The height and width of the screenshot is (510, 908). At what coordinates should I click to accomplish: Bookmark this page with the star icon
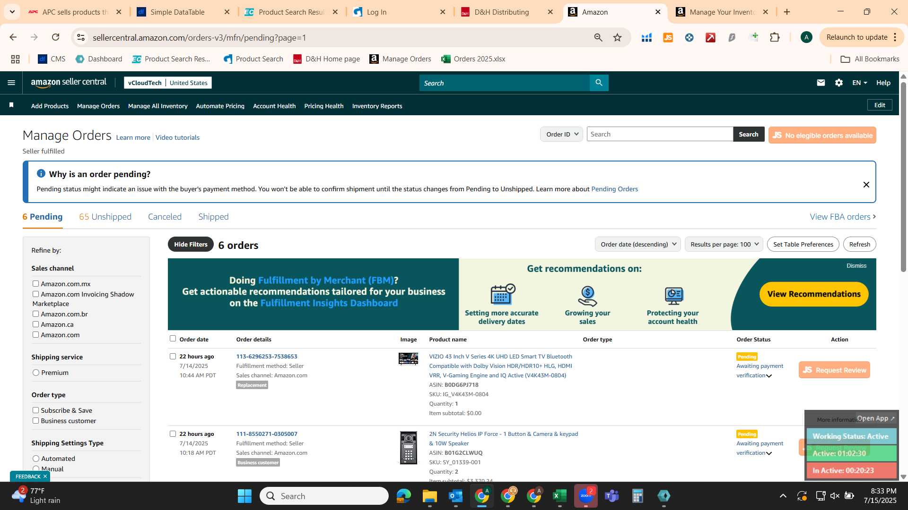tap(617, 37)
